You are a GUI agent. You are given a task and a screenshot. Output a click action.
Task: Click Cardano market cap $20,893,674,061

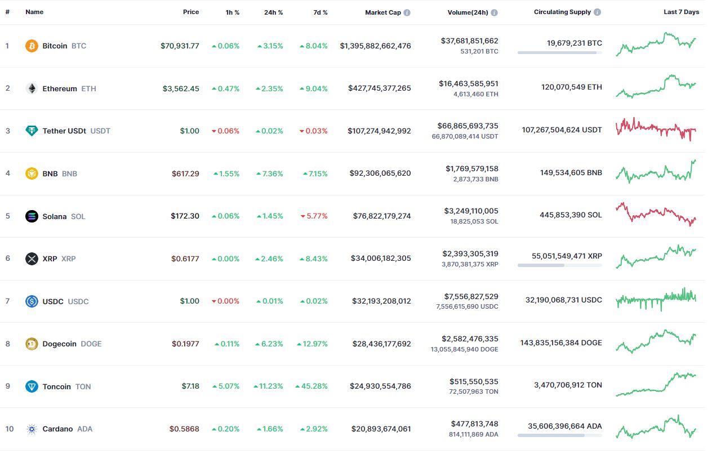coord(381,429)
